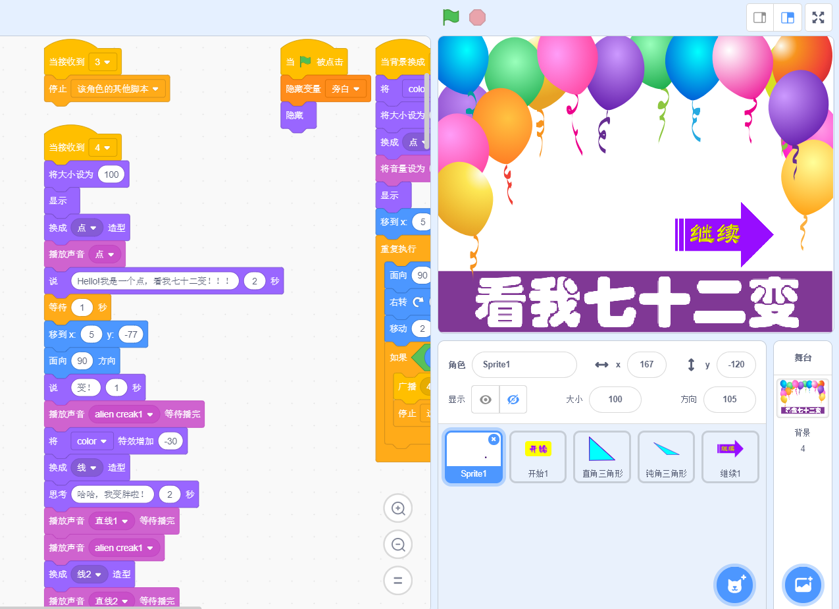Image resolution: width=839 pixels, height=609 pixels.
Task: Enter full screen stage mode
Action: (x=818, y=18)
